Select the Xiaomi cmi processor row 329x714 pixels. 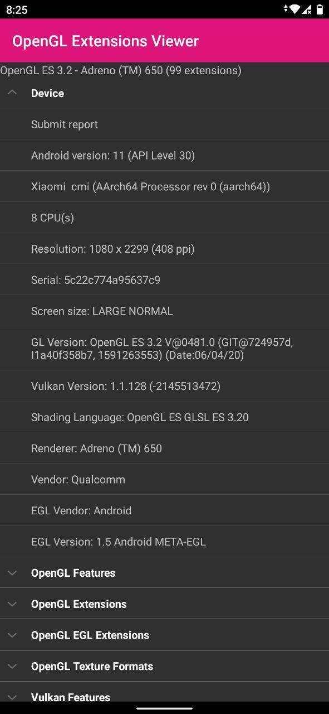click(x=164, y=187)
